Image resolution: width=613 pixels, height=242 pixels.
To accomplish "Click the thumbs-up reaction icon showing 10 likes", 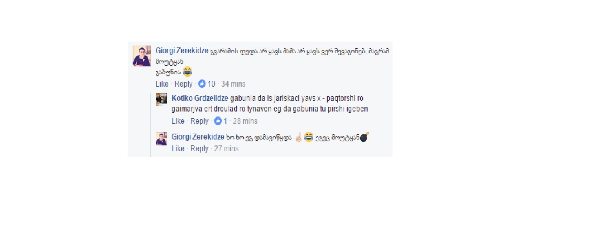I will pyautogui.click(x=202, y=84).
